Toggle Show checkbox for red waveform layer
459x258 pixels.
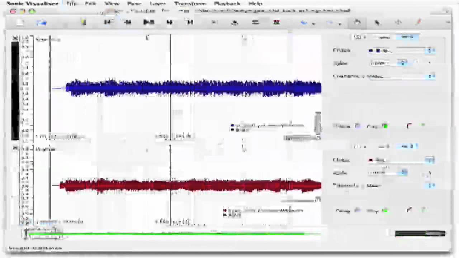click(358, 210)
